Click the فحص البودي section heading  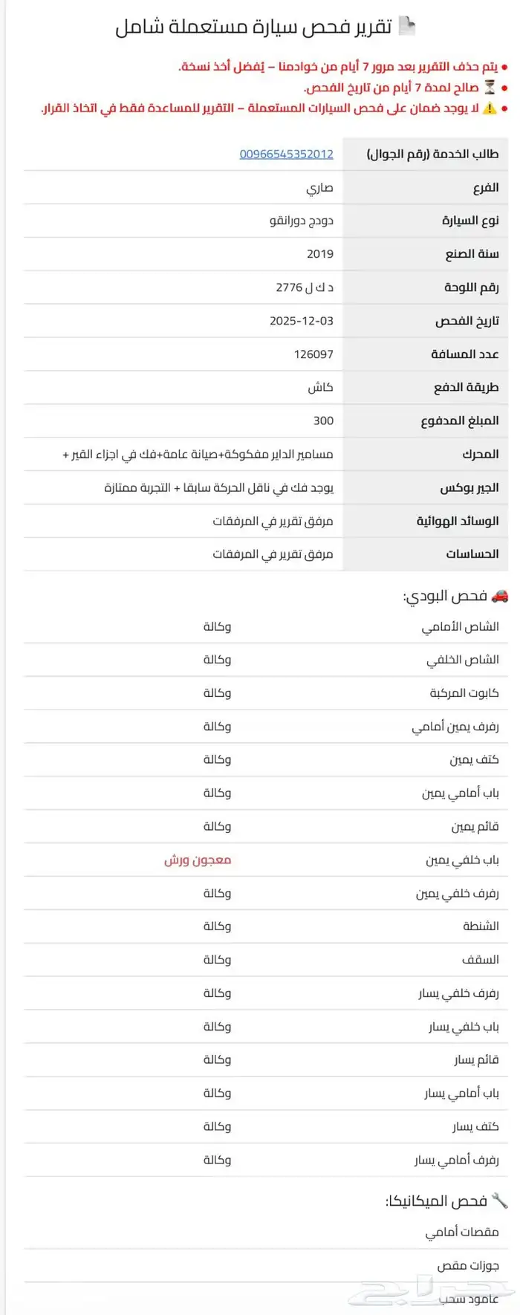(445, 597)
